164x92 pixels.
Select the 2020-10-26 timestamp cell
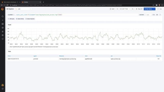tap(20, 59)
